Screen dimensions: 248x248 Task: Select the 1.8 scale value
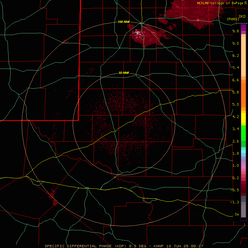coord(236,153)
